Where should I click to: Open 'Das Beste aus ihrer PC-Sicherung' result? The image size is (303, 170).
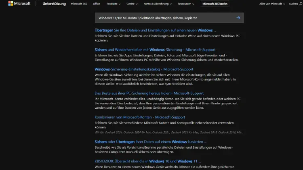149,93
